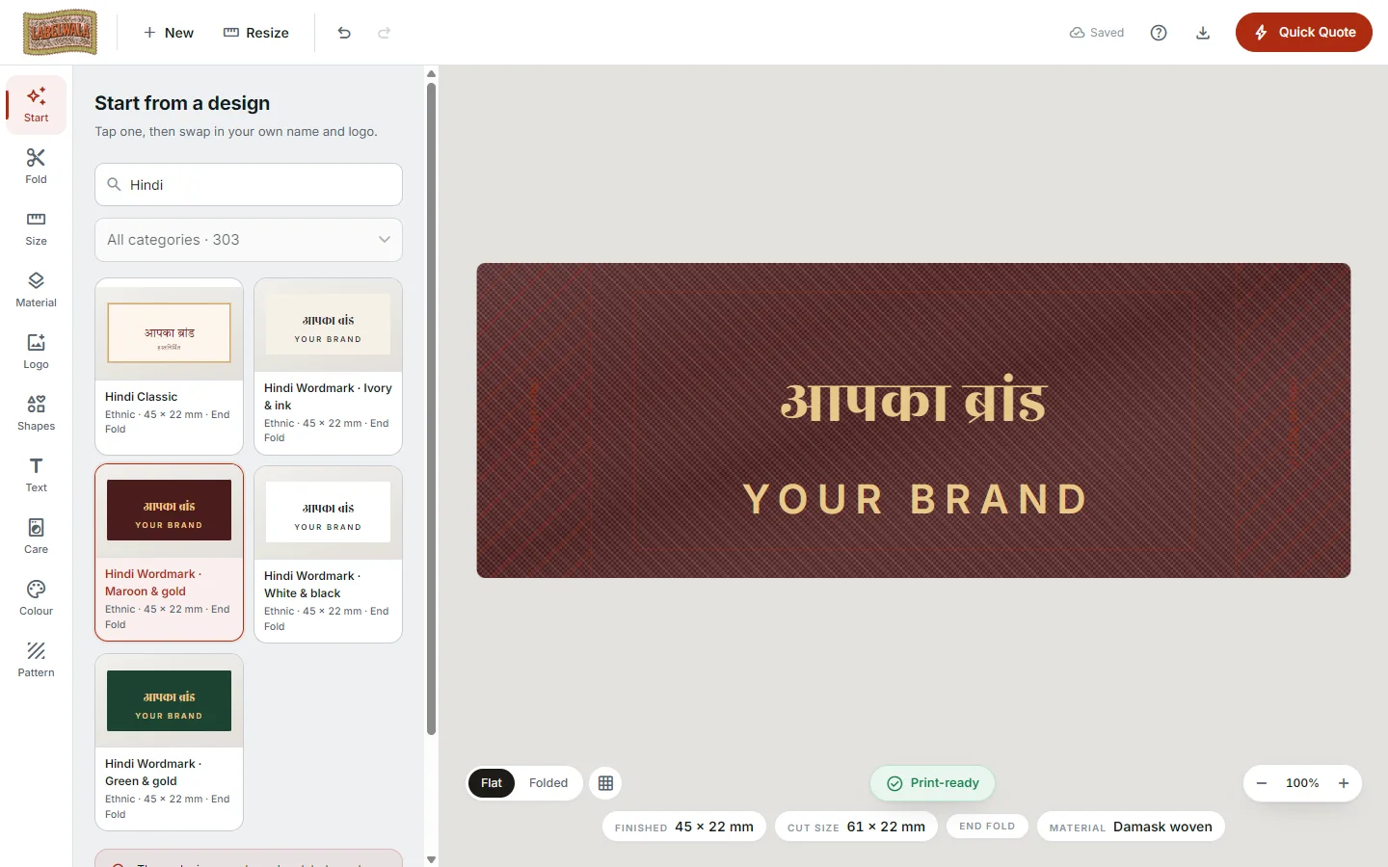Screen dimensions: 1388x867
Task: Click the New button
Action: pos(169,33)
